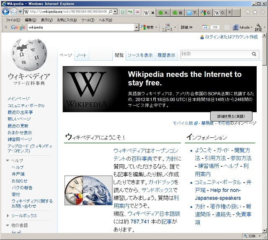Click the Wikipedia 検索 search field
Viewport: 268px width, 240px height.
[216, 54]
